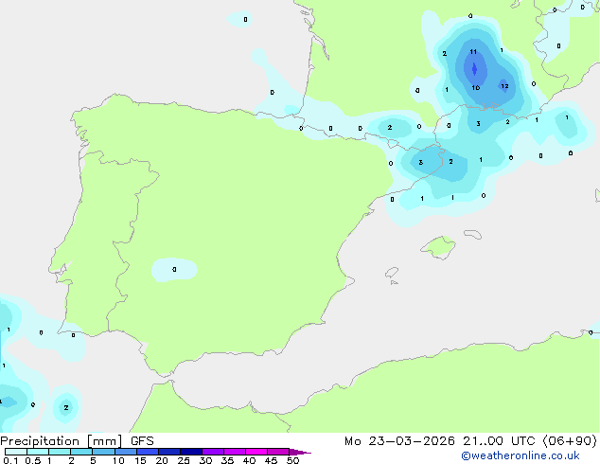The image size is (600, 464).
Task: Click the legend scale label '40'
Action: [249, 460]
